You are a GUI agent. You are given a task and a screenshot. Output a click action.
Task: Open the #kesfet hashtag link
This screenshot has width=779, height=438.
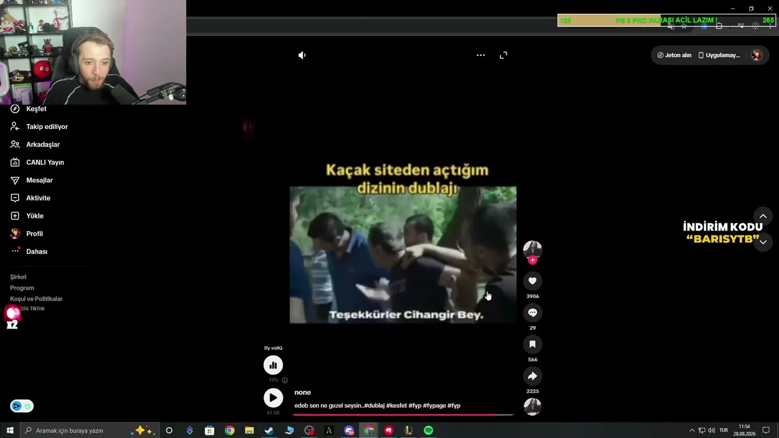tap(396, 406)
